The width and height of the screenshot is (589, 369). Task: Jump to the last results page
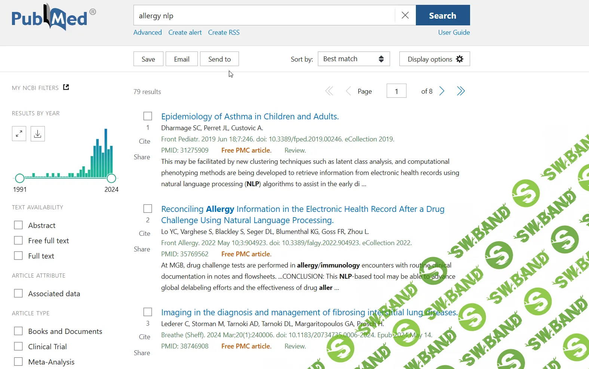[461, 91]
